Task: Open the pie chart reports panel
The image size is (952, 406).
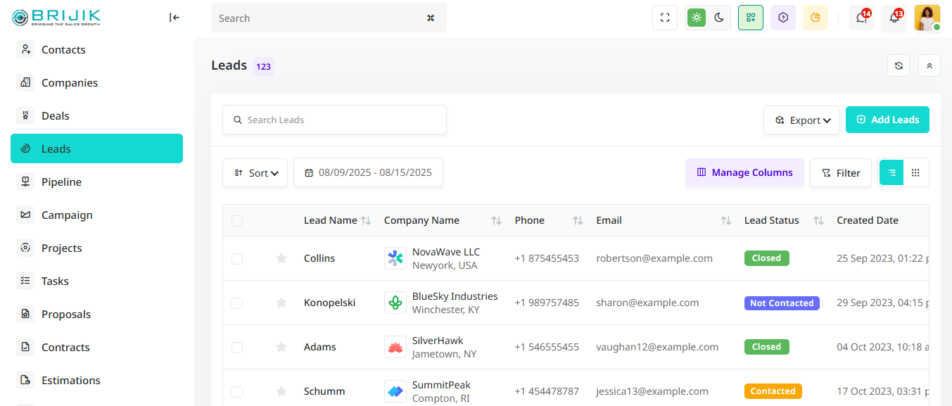Action: tap(815, 18)
